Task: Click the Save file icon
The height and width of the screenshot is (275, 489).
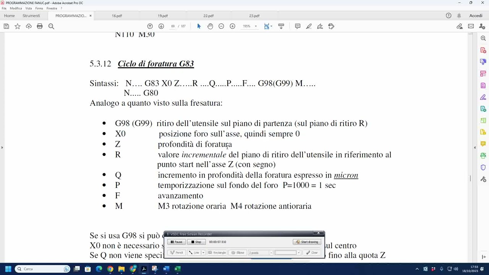Action: (6, 26)
